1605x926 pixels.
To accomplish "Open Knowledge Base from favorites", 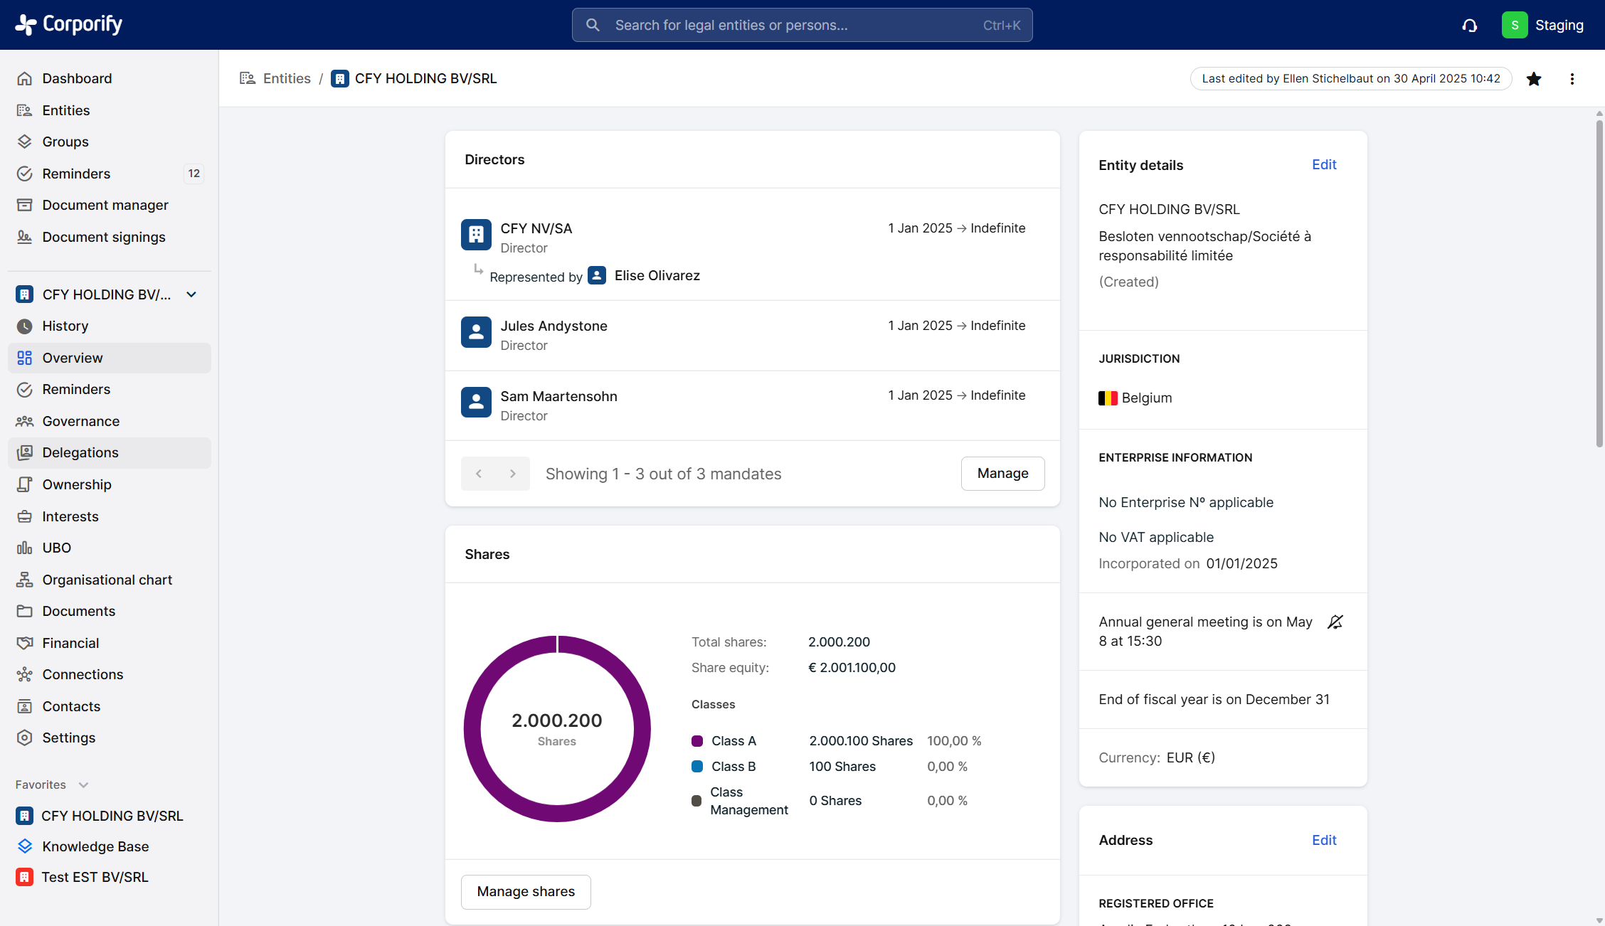I will (95, 846).
